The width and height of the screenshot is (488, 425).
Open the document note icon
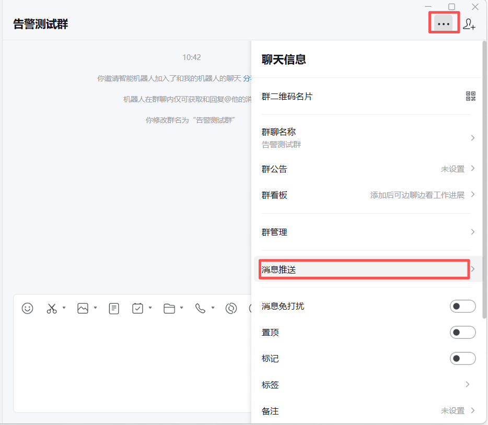[x=114, y=309]
